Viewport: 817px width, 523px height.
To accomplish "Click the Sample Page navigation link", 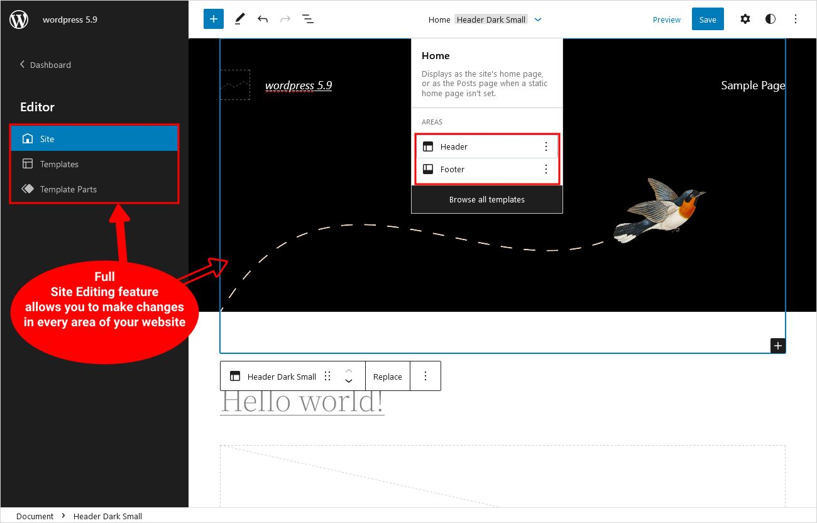I will (x=752, y=85).
